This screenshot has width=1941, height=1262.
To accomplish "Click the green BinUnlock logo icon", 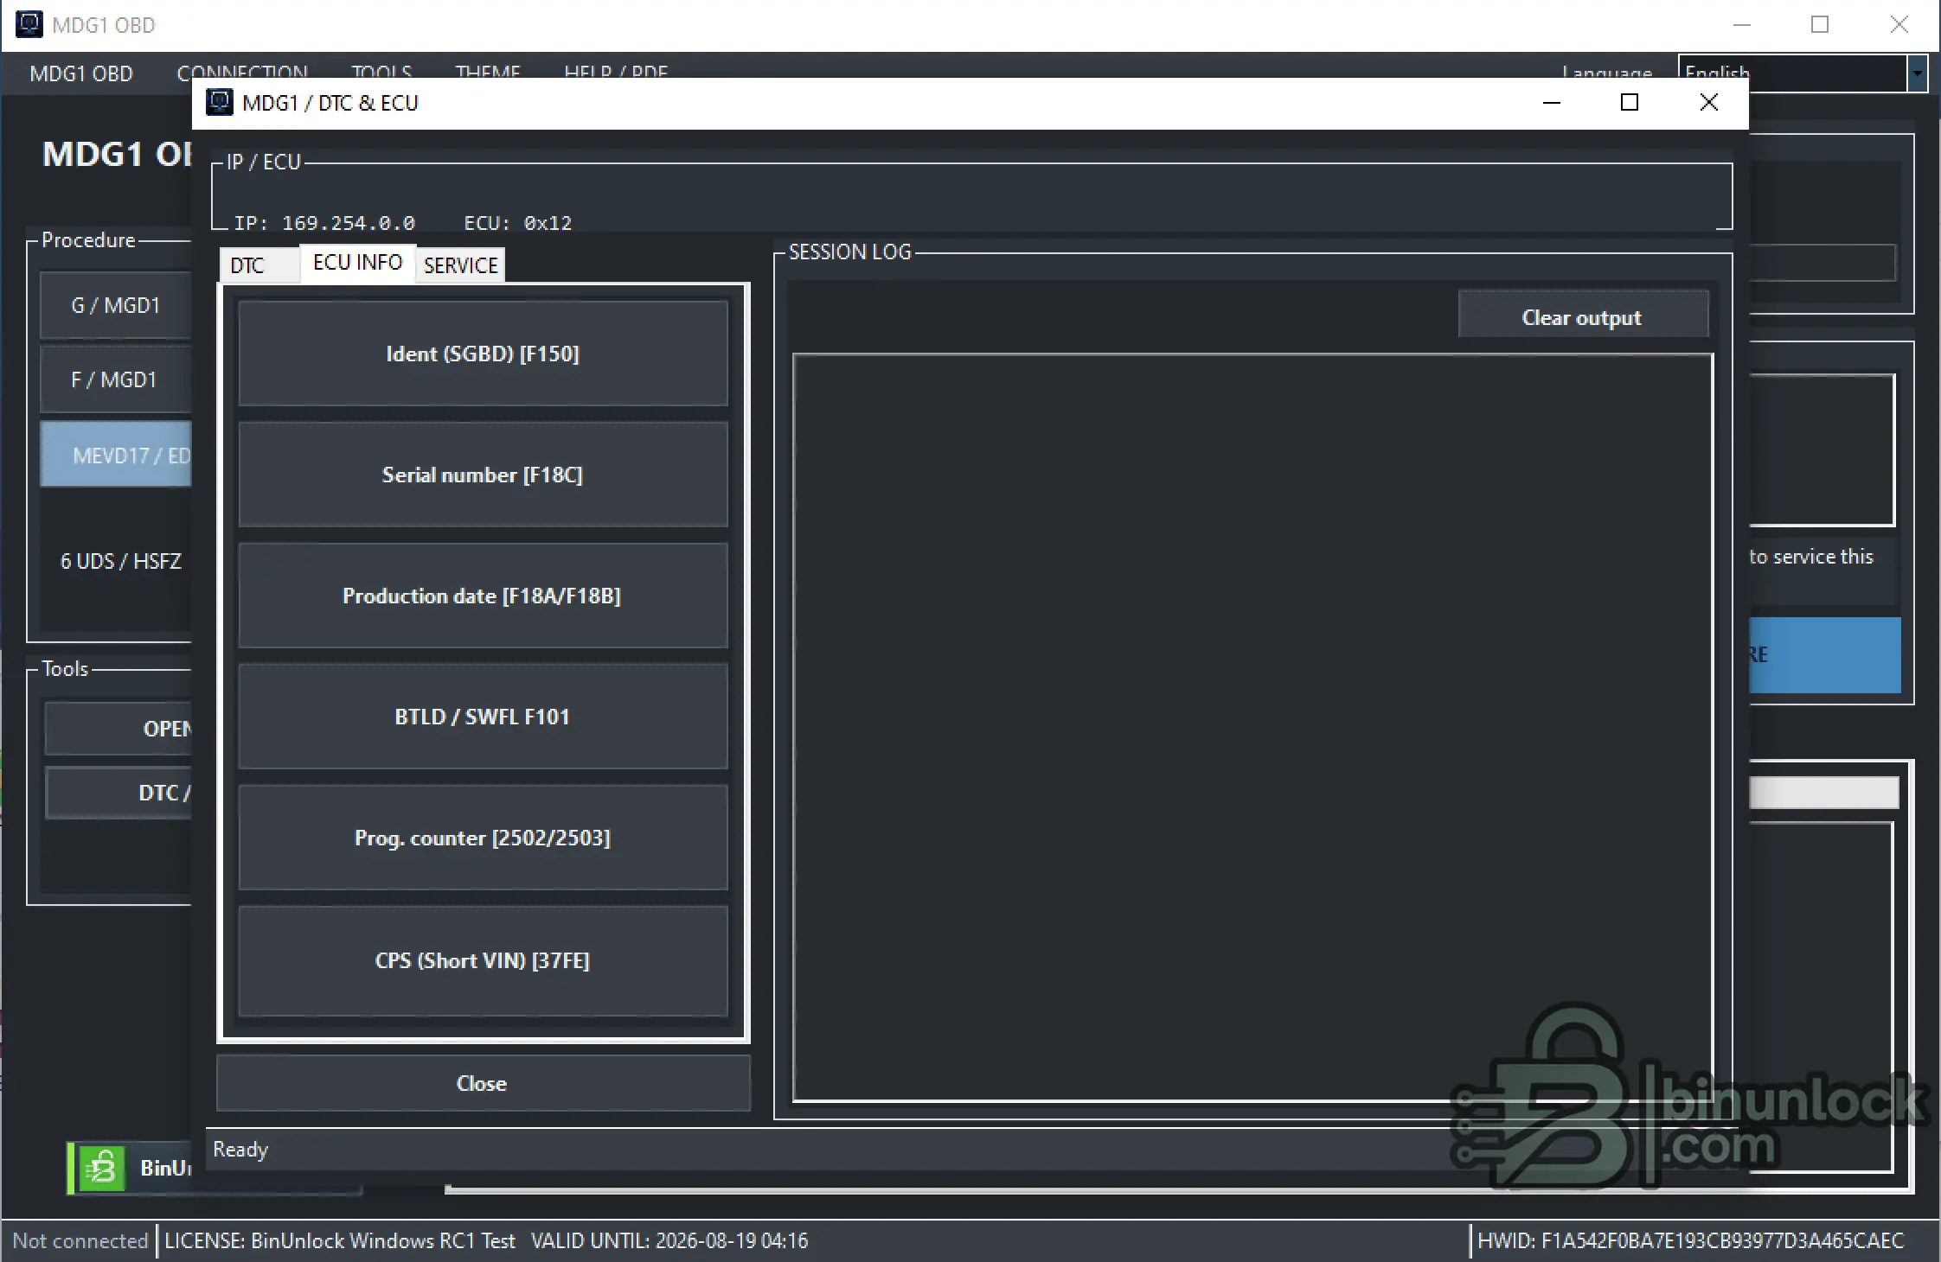I will point(101,1168).
